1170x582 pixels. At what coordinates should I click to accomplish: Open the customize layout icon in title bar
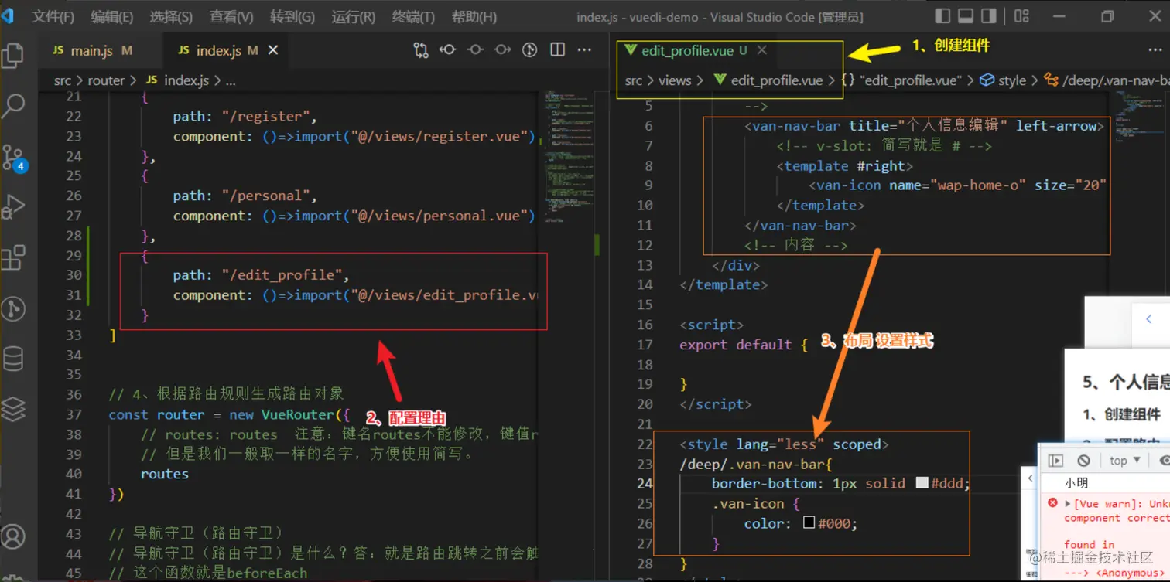(1021, 15)
